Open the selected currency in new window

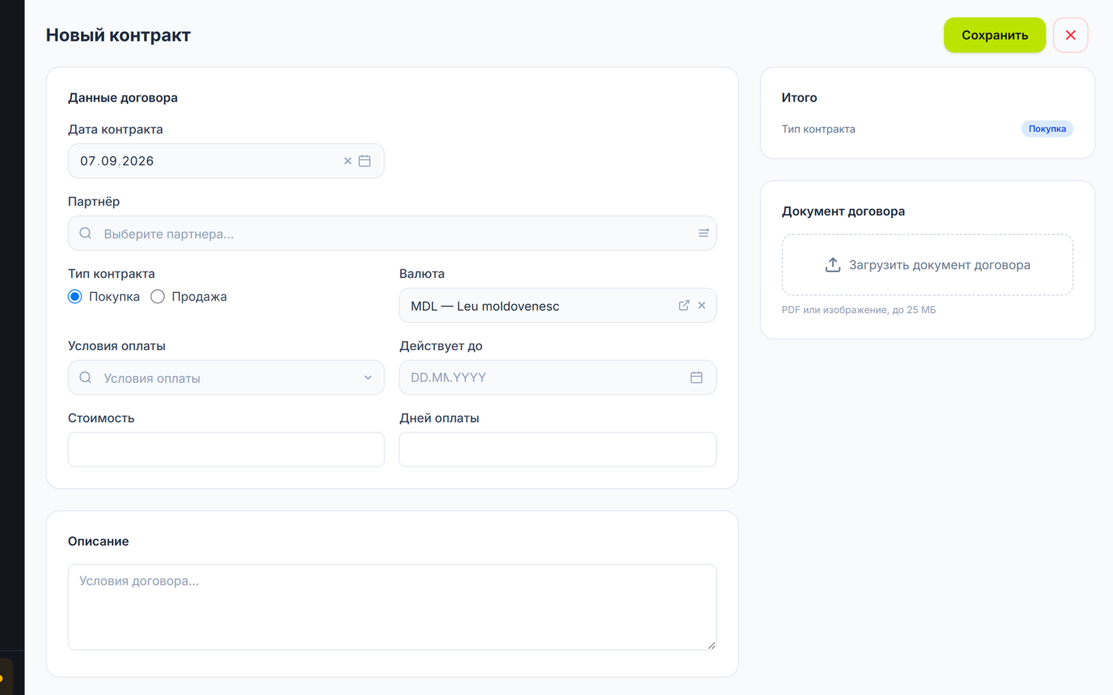tap(684, 306)
